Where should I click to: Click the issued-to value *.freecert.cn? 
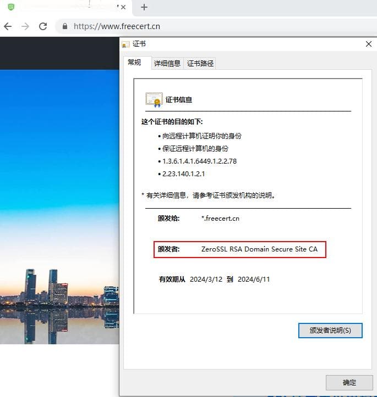coord(221,218)
